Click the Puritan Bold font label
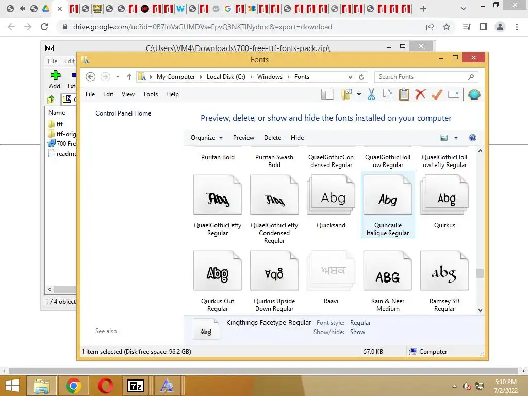This screenshot has width=528, height=396. click(218, 157)
